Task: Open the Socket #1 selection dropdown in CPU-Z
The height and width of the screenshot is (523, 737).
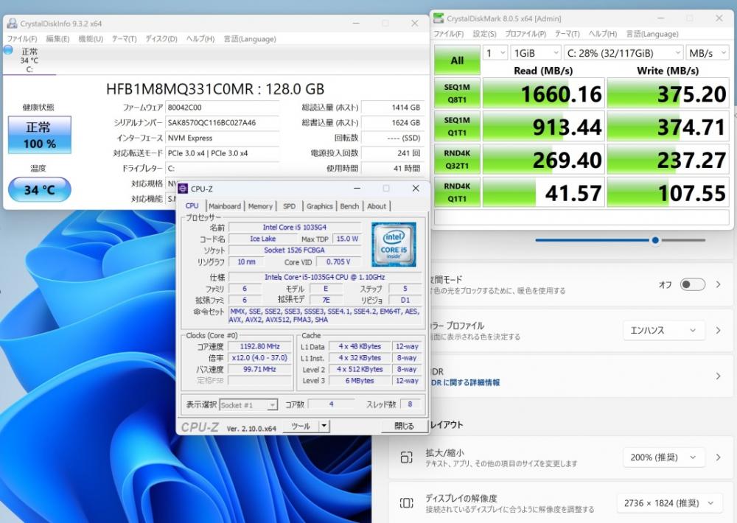Action: click(x=248, y=404)
